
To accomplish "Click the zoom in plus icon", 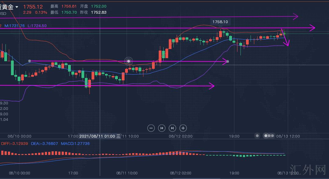I will [183, 128].
